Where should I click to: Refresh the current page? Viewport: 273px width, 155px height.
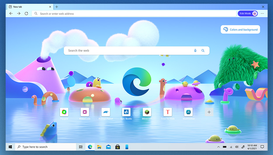click(x=26, y=13)
